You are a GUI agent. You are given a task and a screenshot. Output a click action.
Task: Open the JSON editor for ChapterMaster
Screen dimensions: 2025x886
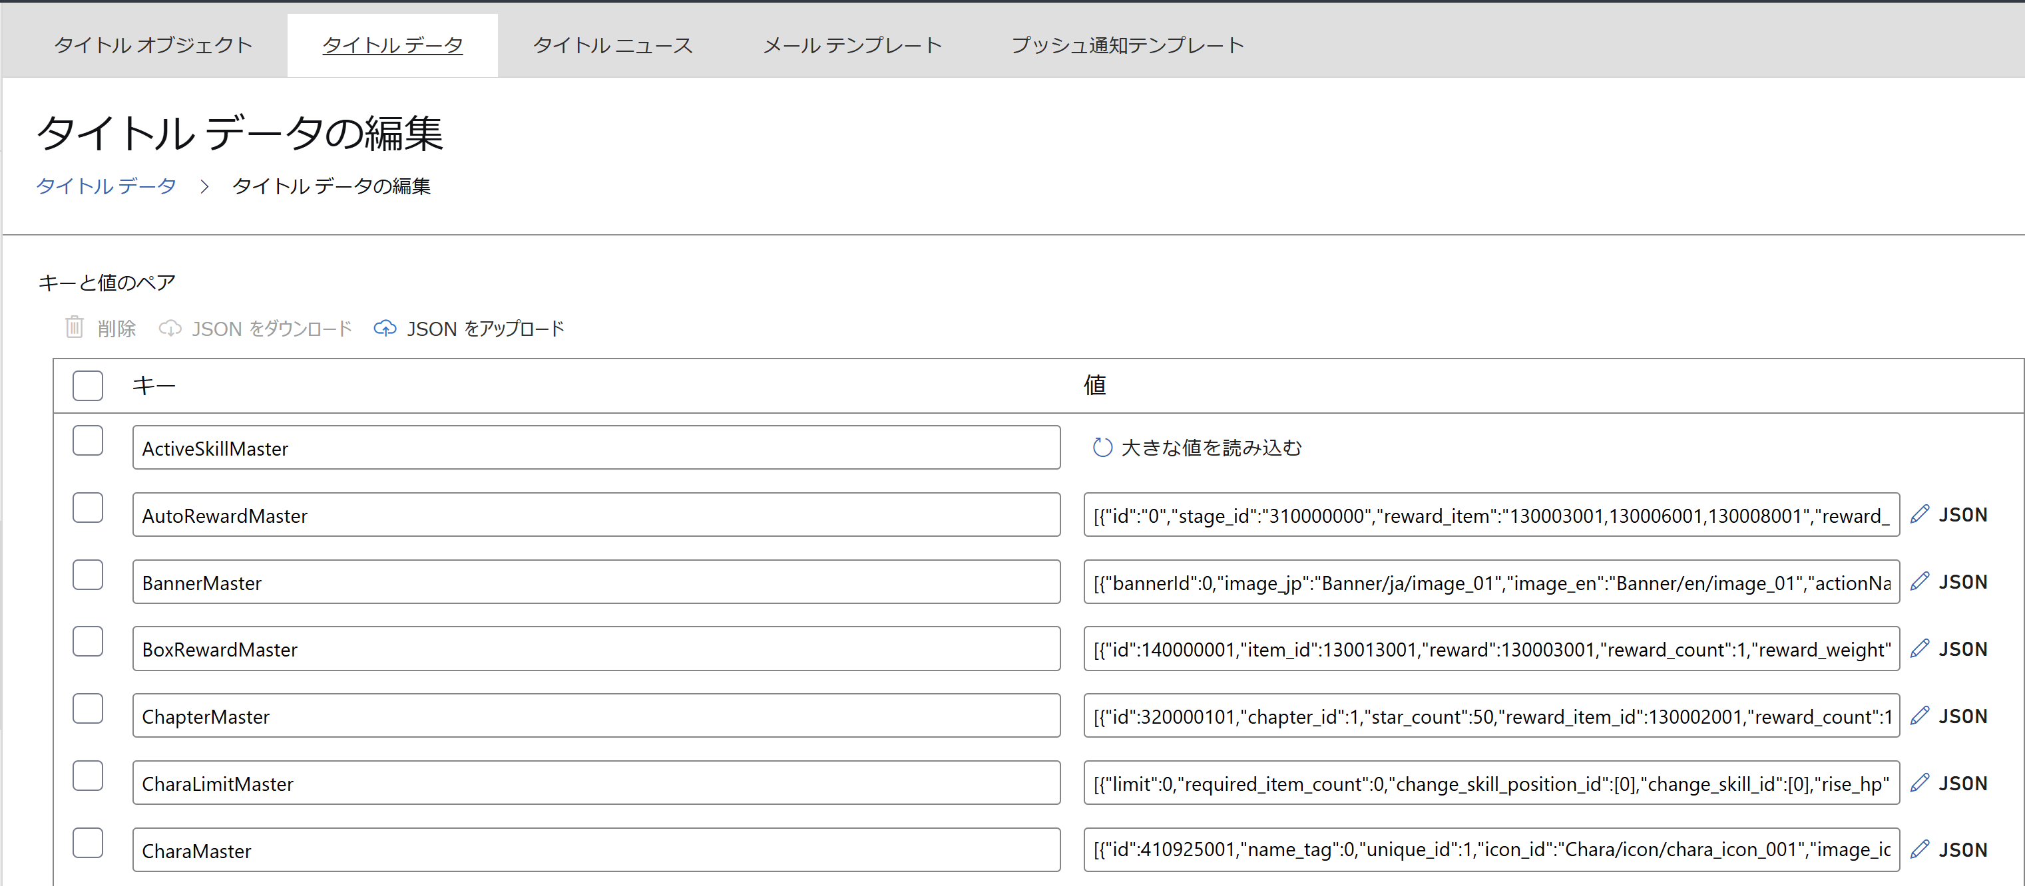[1920, 716]
